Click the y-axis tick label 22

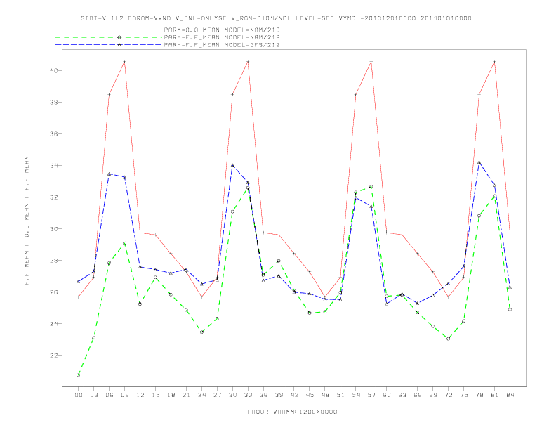(x=53, y=355)
